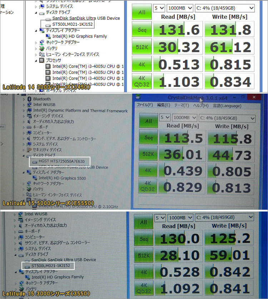Click the Bluetooth icon in the E5550 device tree
The width and height of the screenshot is (268, 299).
point(29,99)
